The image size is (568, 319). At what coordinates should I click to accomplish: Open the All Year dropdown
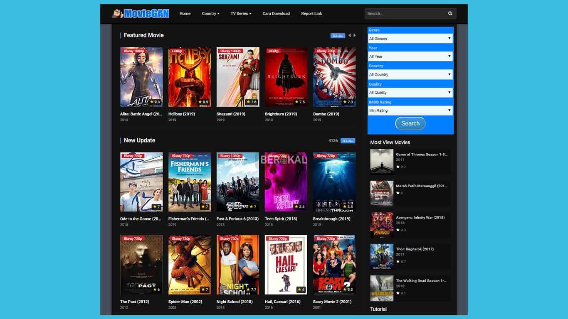410,56
